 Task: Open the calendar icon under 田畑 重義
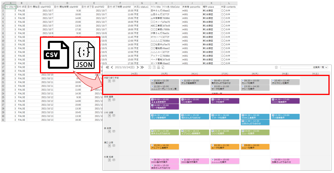click(x=109, y=100)
